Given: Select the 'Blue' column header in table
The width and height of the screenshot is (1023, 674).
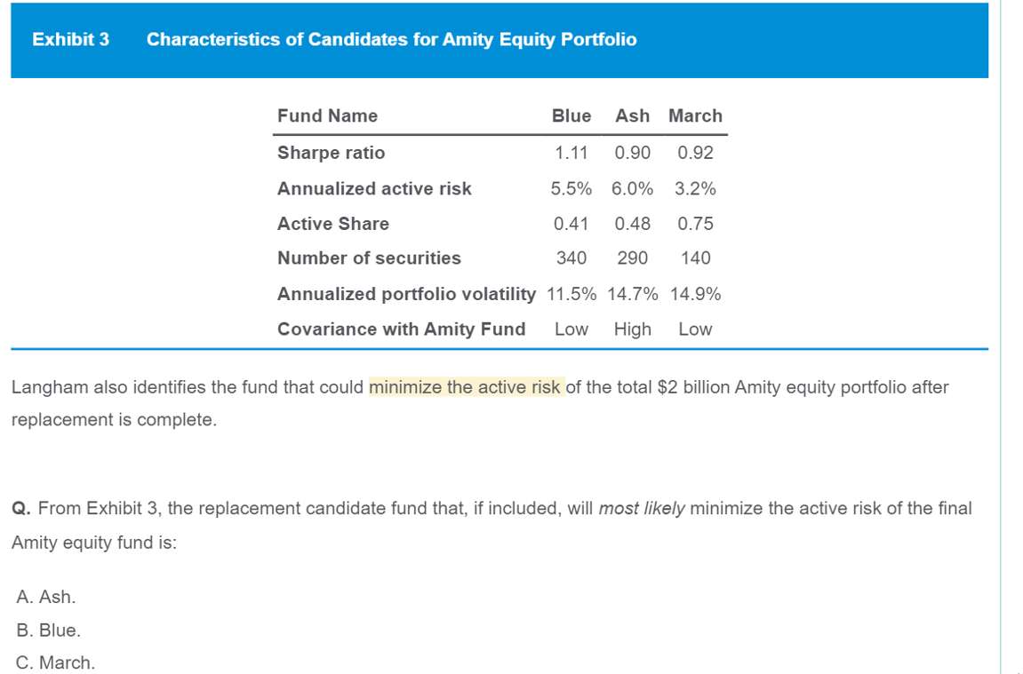Looking at the screenshot, I should pos(571,116).
